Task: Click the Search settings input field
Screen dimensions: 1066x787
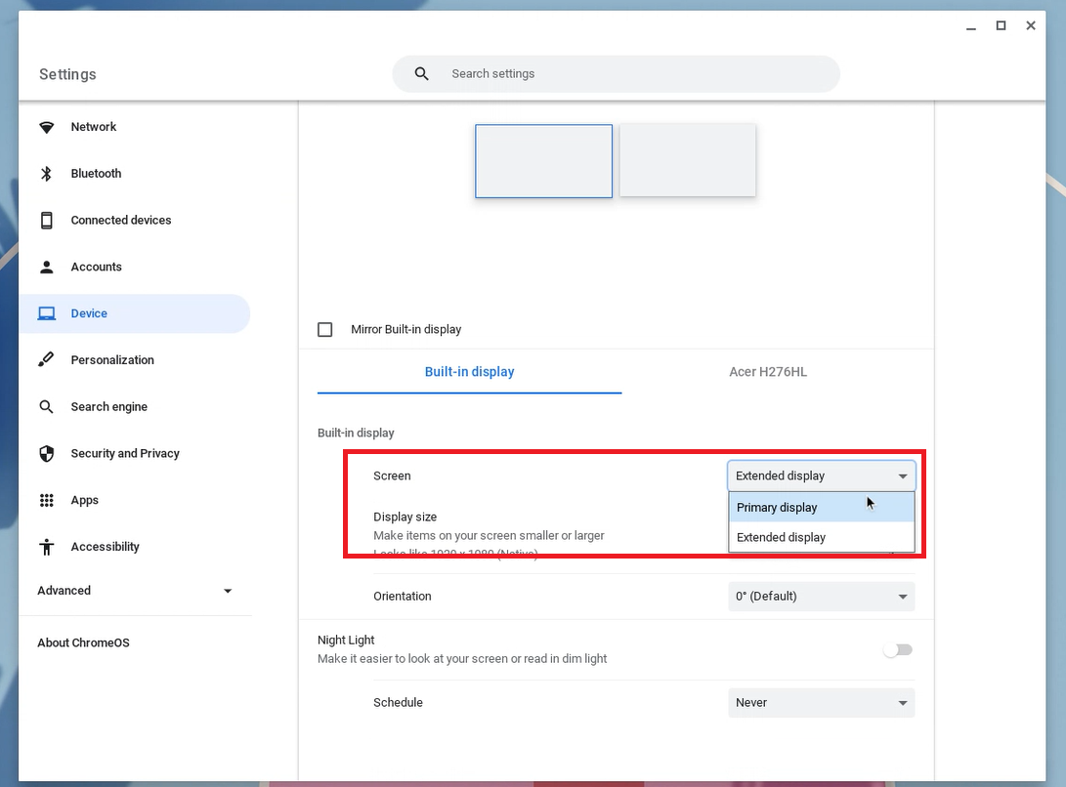Action: (635, 74)
